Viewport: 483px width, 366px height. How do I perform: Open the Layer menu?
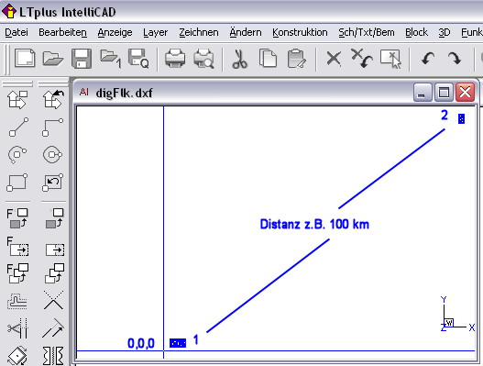point(155,32)
